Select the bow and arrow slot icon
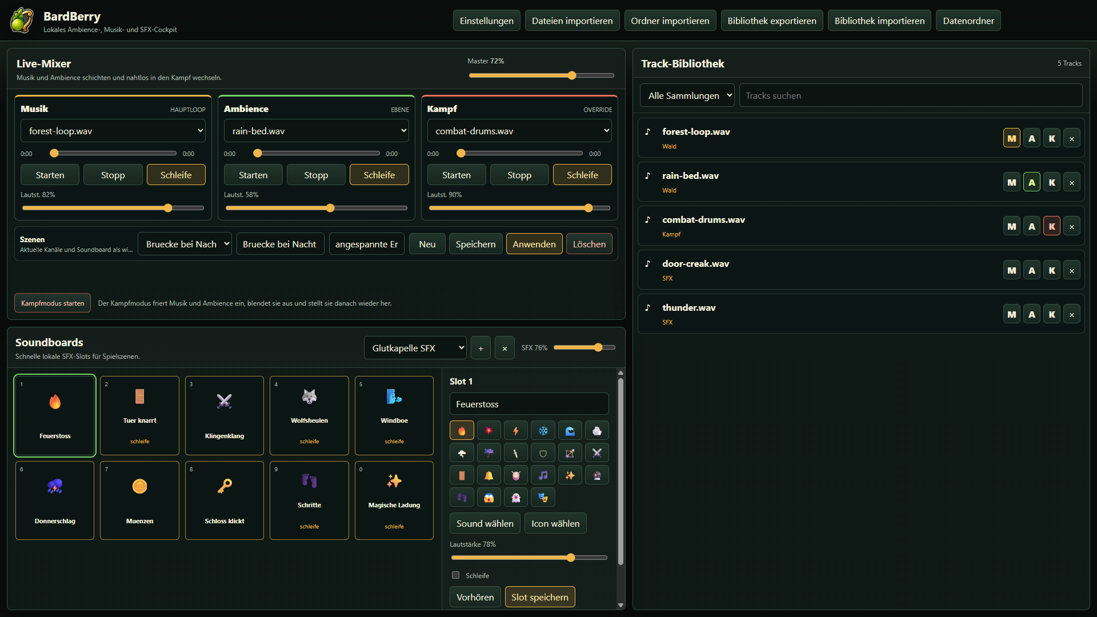 (570, 453)
